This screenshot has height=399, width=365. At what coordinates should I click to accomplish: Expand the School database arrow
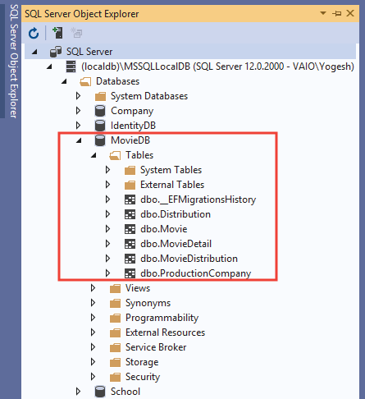(78, 392)
